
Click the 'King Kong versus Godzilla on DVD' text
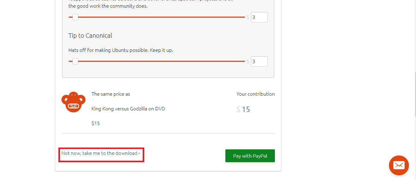click(128, 109)
